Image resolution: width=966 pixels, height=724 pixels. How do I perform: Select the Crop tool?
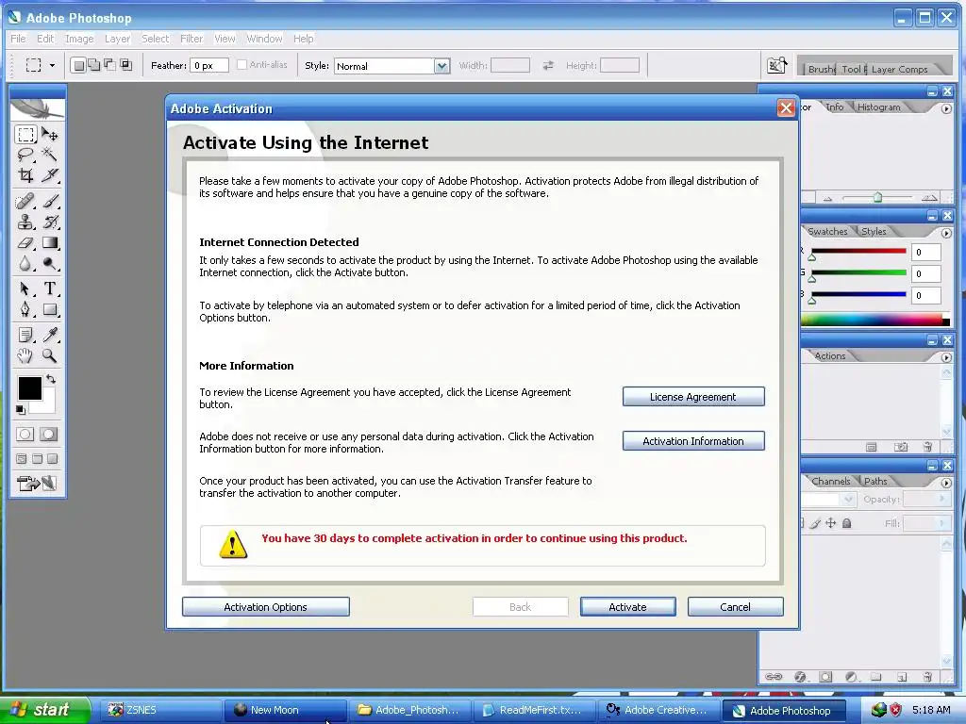(x=25, y=174)
